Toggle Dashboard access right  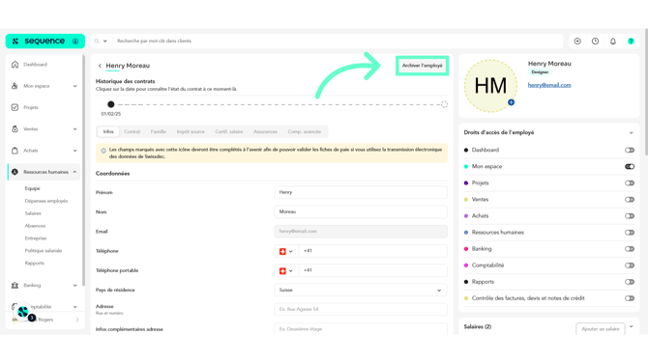point(630,151)
